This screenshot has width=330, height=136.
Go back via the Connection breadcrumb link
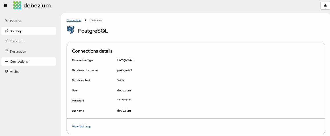pyautogui.click(x=74, y=20)
